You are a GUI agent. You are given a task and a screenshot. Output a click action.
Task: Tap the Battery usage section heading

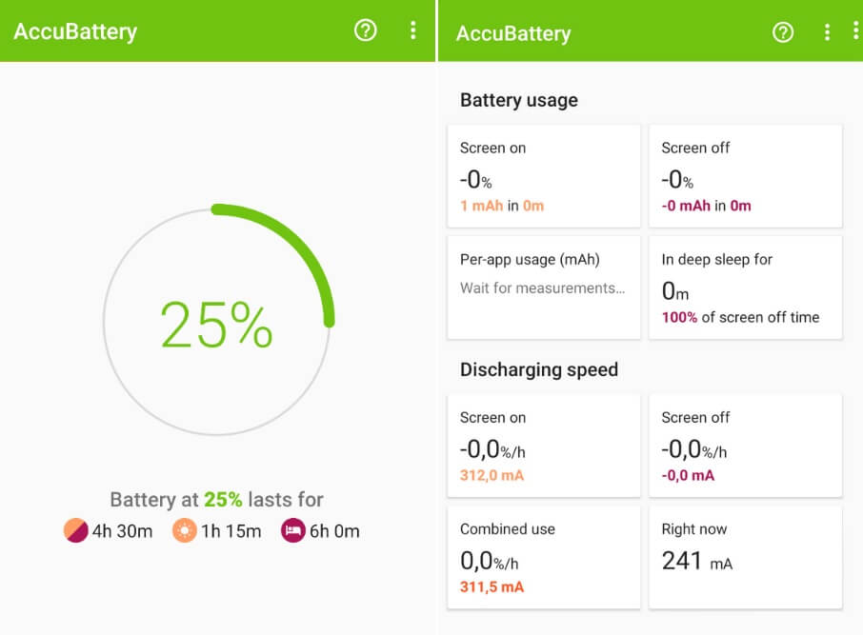[519, 100]
